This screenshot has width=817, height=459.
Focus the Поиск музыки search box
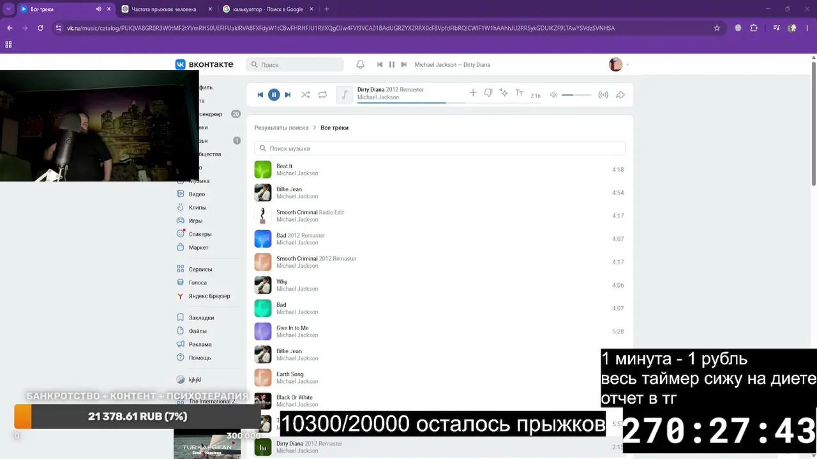click(440, 149)
